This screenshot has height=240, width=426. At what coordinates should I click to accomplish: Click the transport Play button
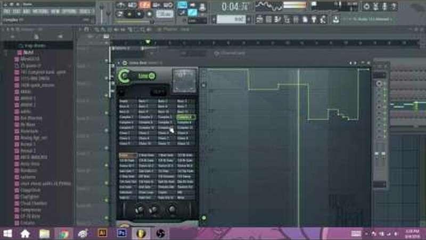coord(129,14)
